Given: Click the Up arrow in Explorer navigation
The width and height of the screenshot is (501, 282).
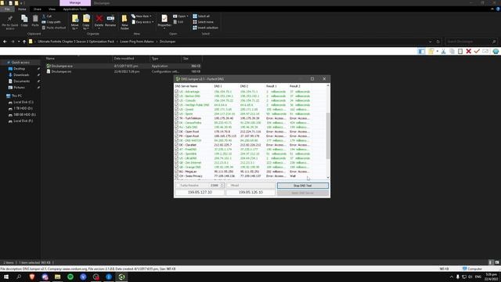Looking at the screenshot, I should tap(24, 42).
